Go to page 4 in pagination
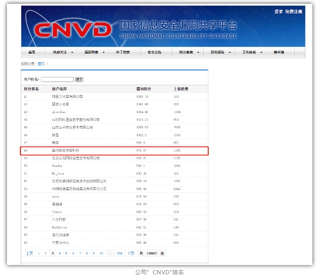Viewport: 329px width, 278px height. point(60,253)
